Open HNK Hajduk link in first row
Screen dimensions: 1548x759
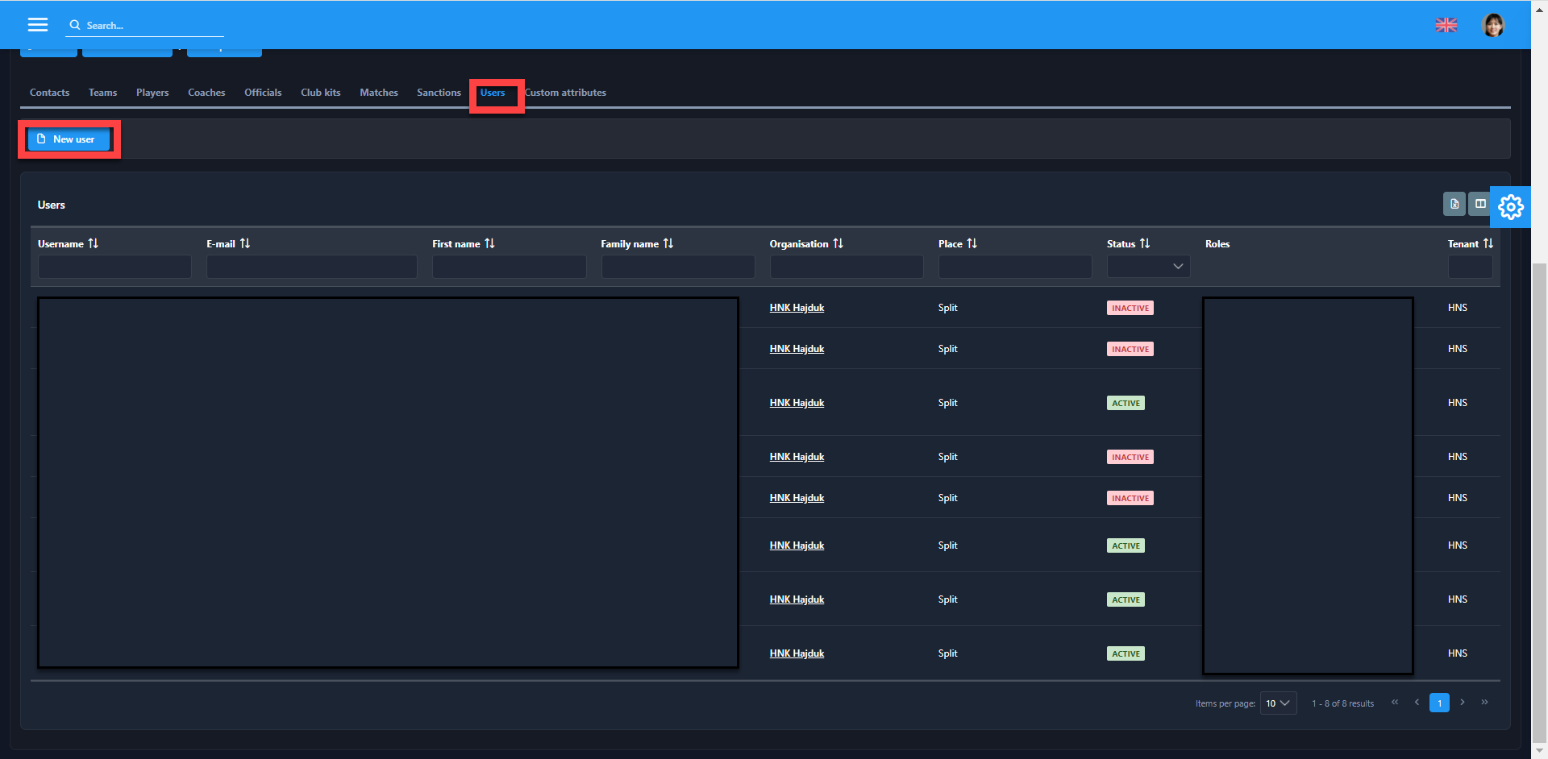pyautogui.click(x=797, y=308)
